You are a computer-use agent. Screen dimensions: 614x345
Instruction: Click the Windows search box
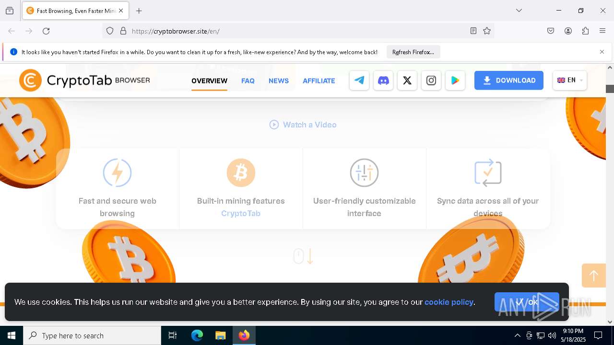(x=92, y=335)
